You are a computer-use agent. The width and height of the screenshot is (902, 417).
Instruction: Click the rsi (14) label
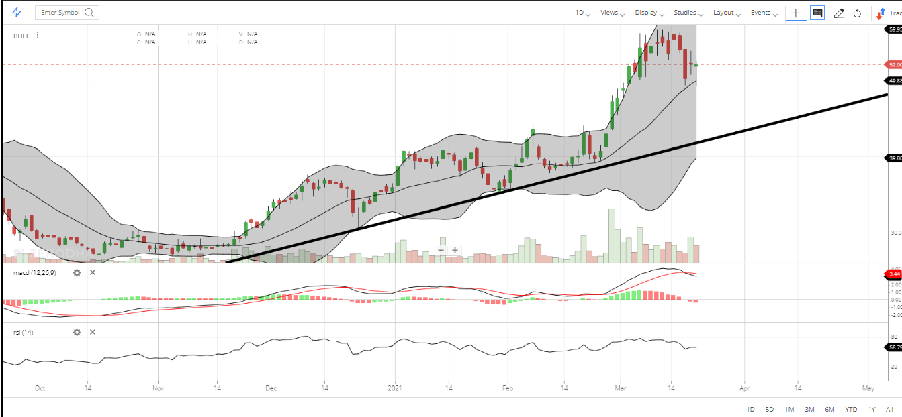(x=24, y=332)
